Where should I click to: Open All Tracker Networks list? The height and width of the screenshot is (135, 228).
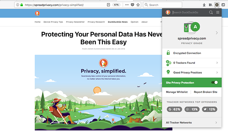tap(192, 122)
